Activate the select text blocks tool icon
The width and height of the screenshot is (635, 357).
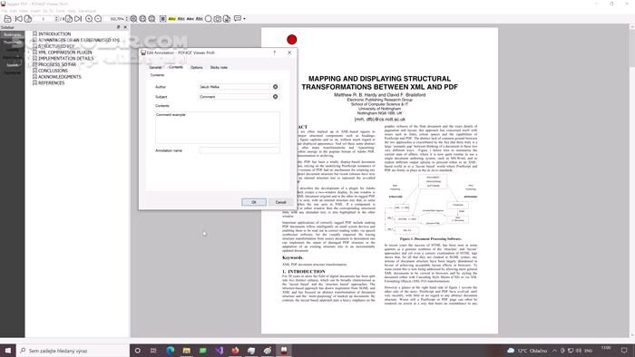[162, 19]
